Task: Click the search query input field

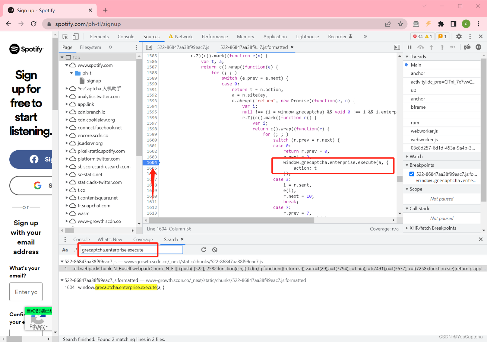Action: click(131, 250)
